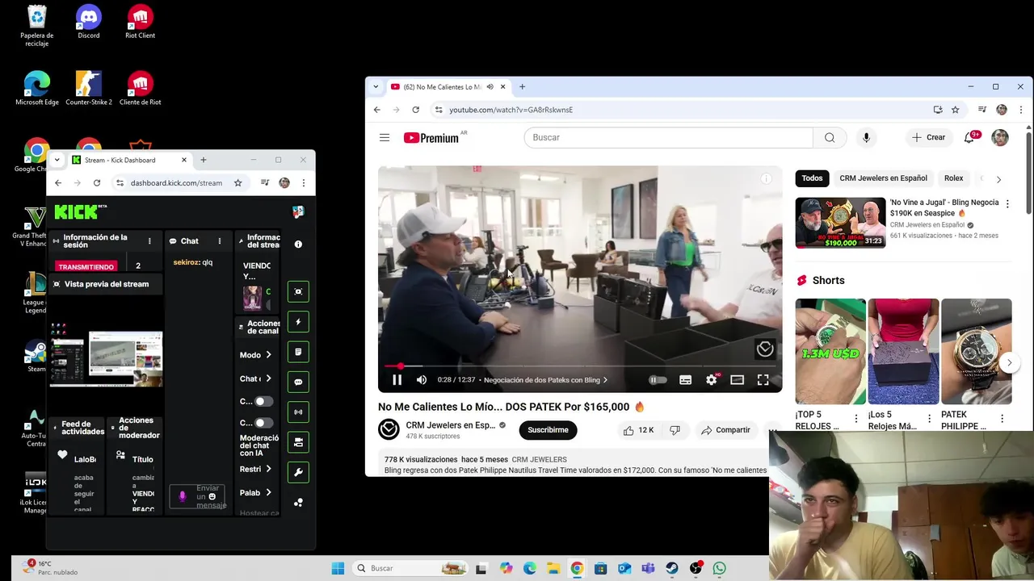The width and height of the screenshot is (1034, 581).
Task: Open YouTube player settings gear
Action: point(712,380)
